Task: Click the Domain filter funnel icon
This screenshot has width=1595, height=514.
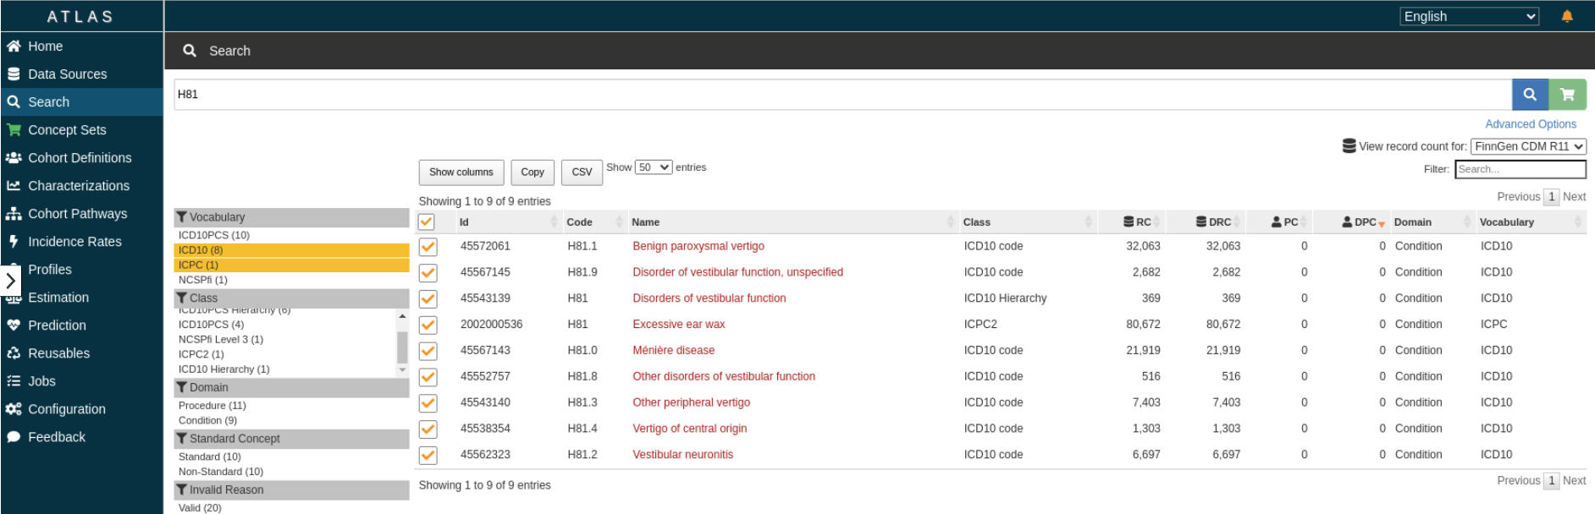Action: 182,387
